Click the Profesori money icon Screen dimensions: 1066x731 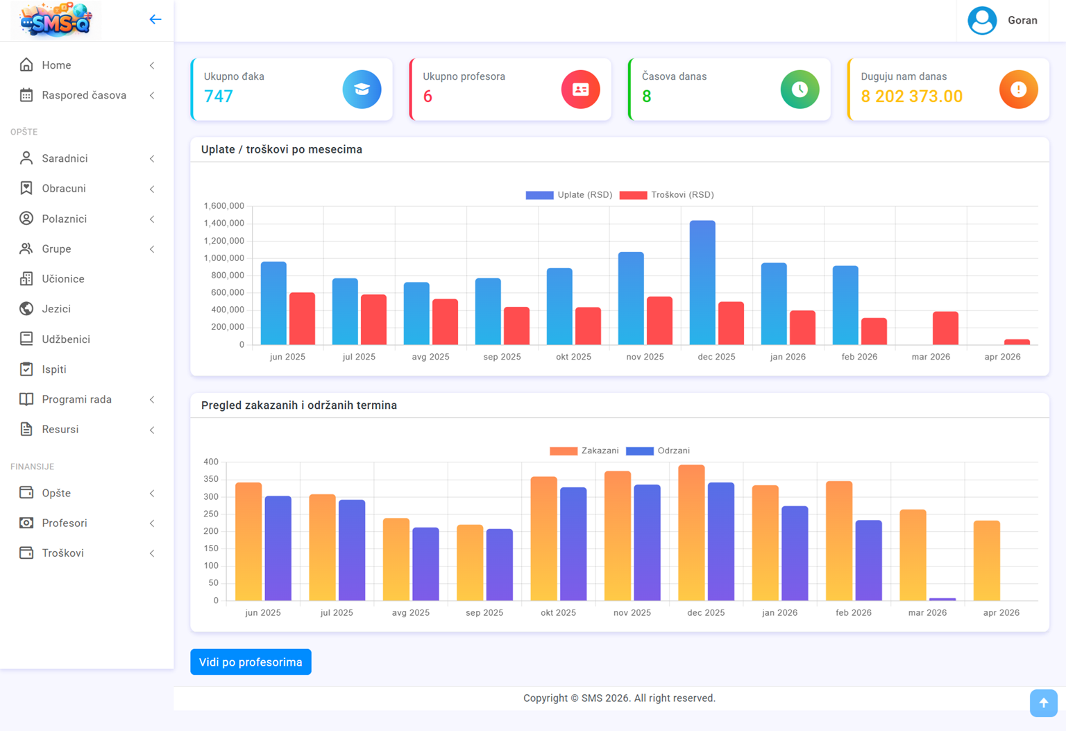[26, 523]
